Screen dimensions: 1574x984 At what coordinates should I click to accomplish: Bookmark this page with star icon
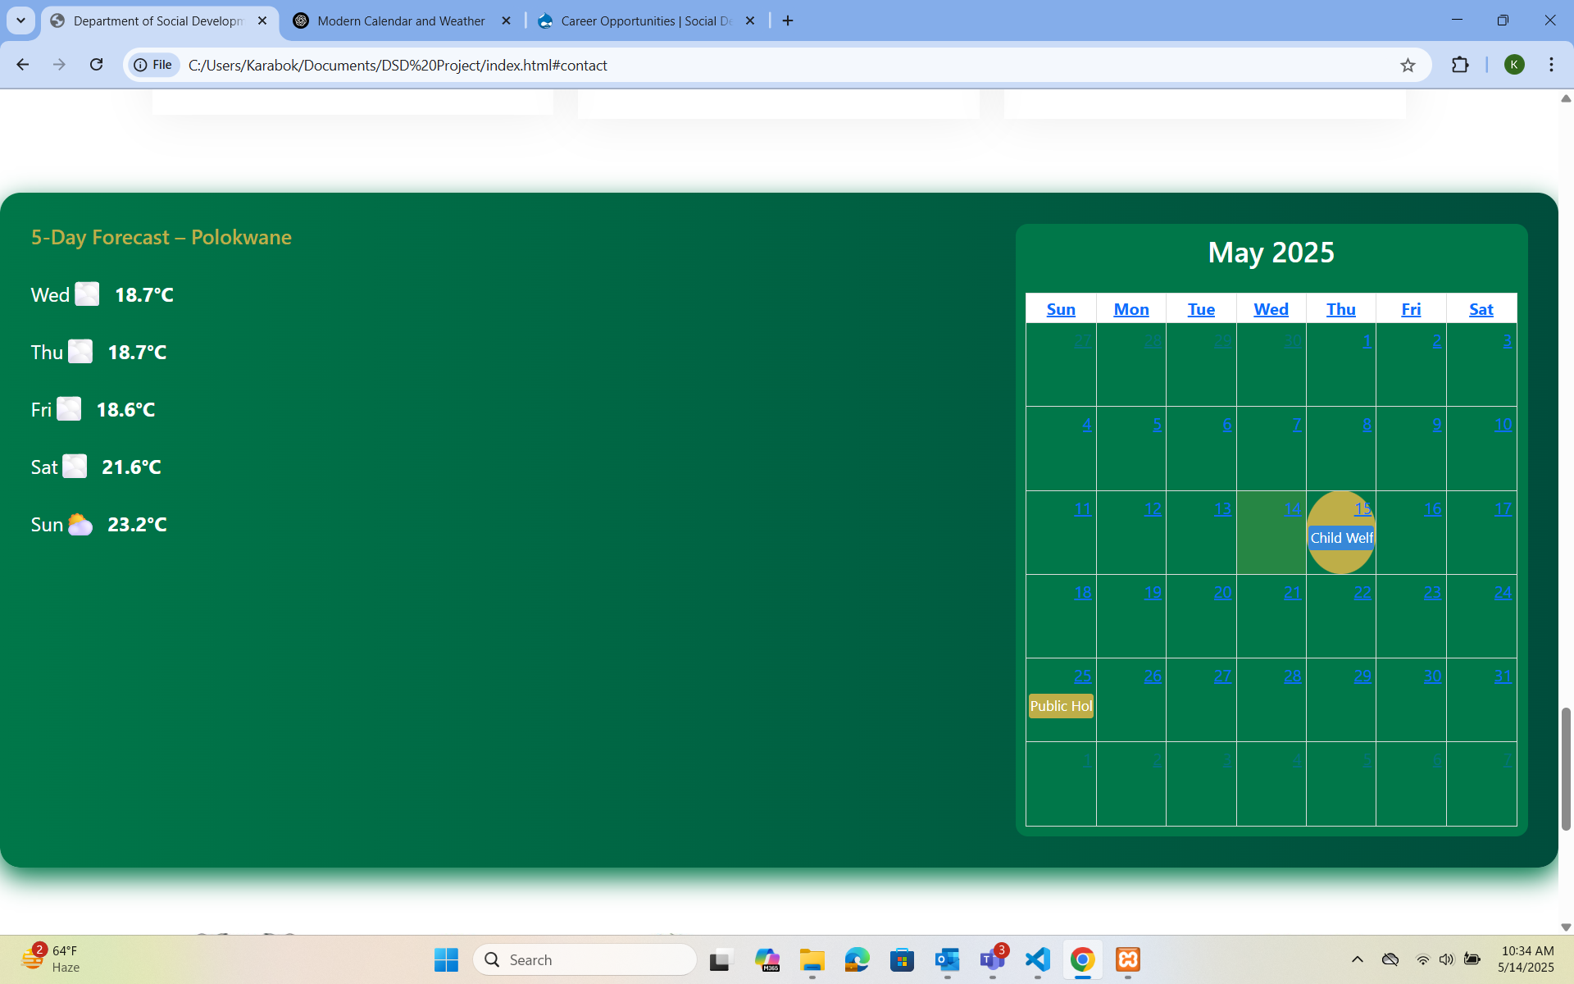tap(1408, 65)
